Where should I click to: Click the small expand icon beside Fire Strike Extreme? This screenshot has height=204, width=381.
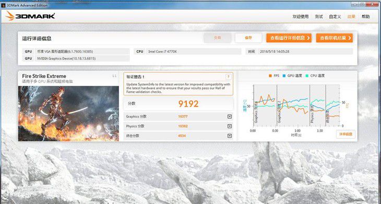[114, 76]
